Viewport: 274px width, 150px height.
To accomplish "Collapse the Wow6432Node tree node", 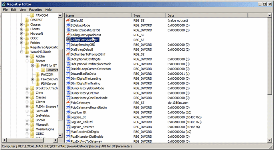I will (x=21, y=52).
